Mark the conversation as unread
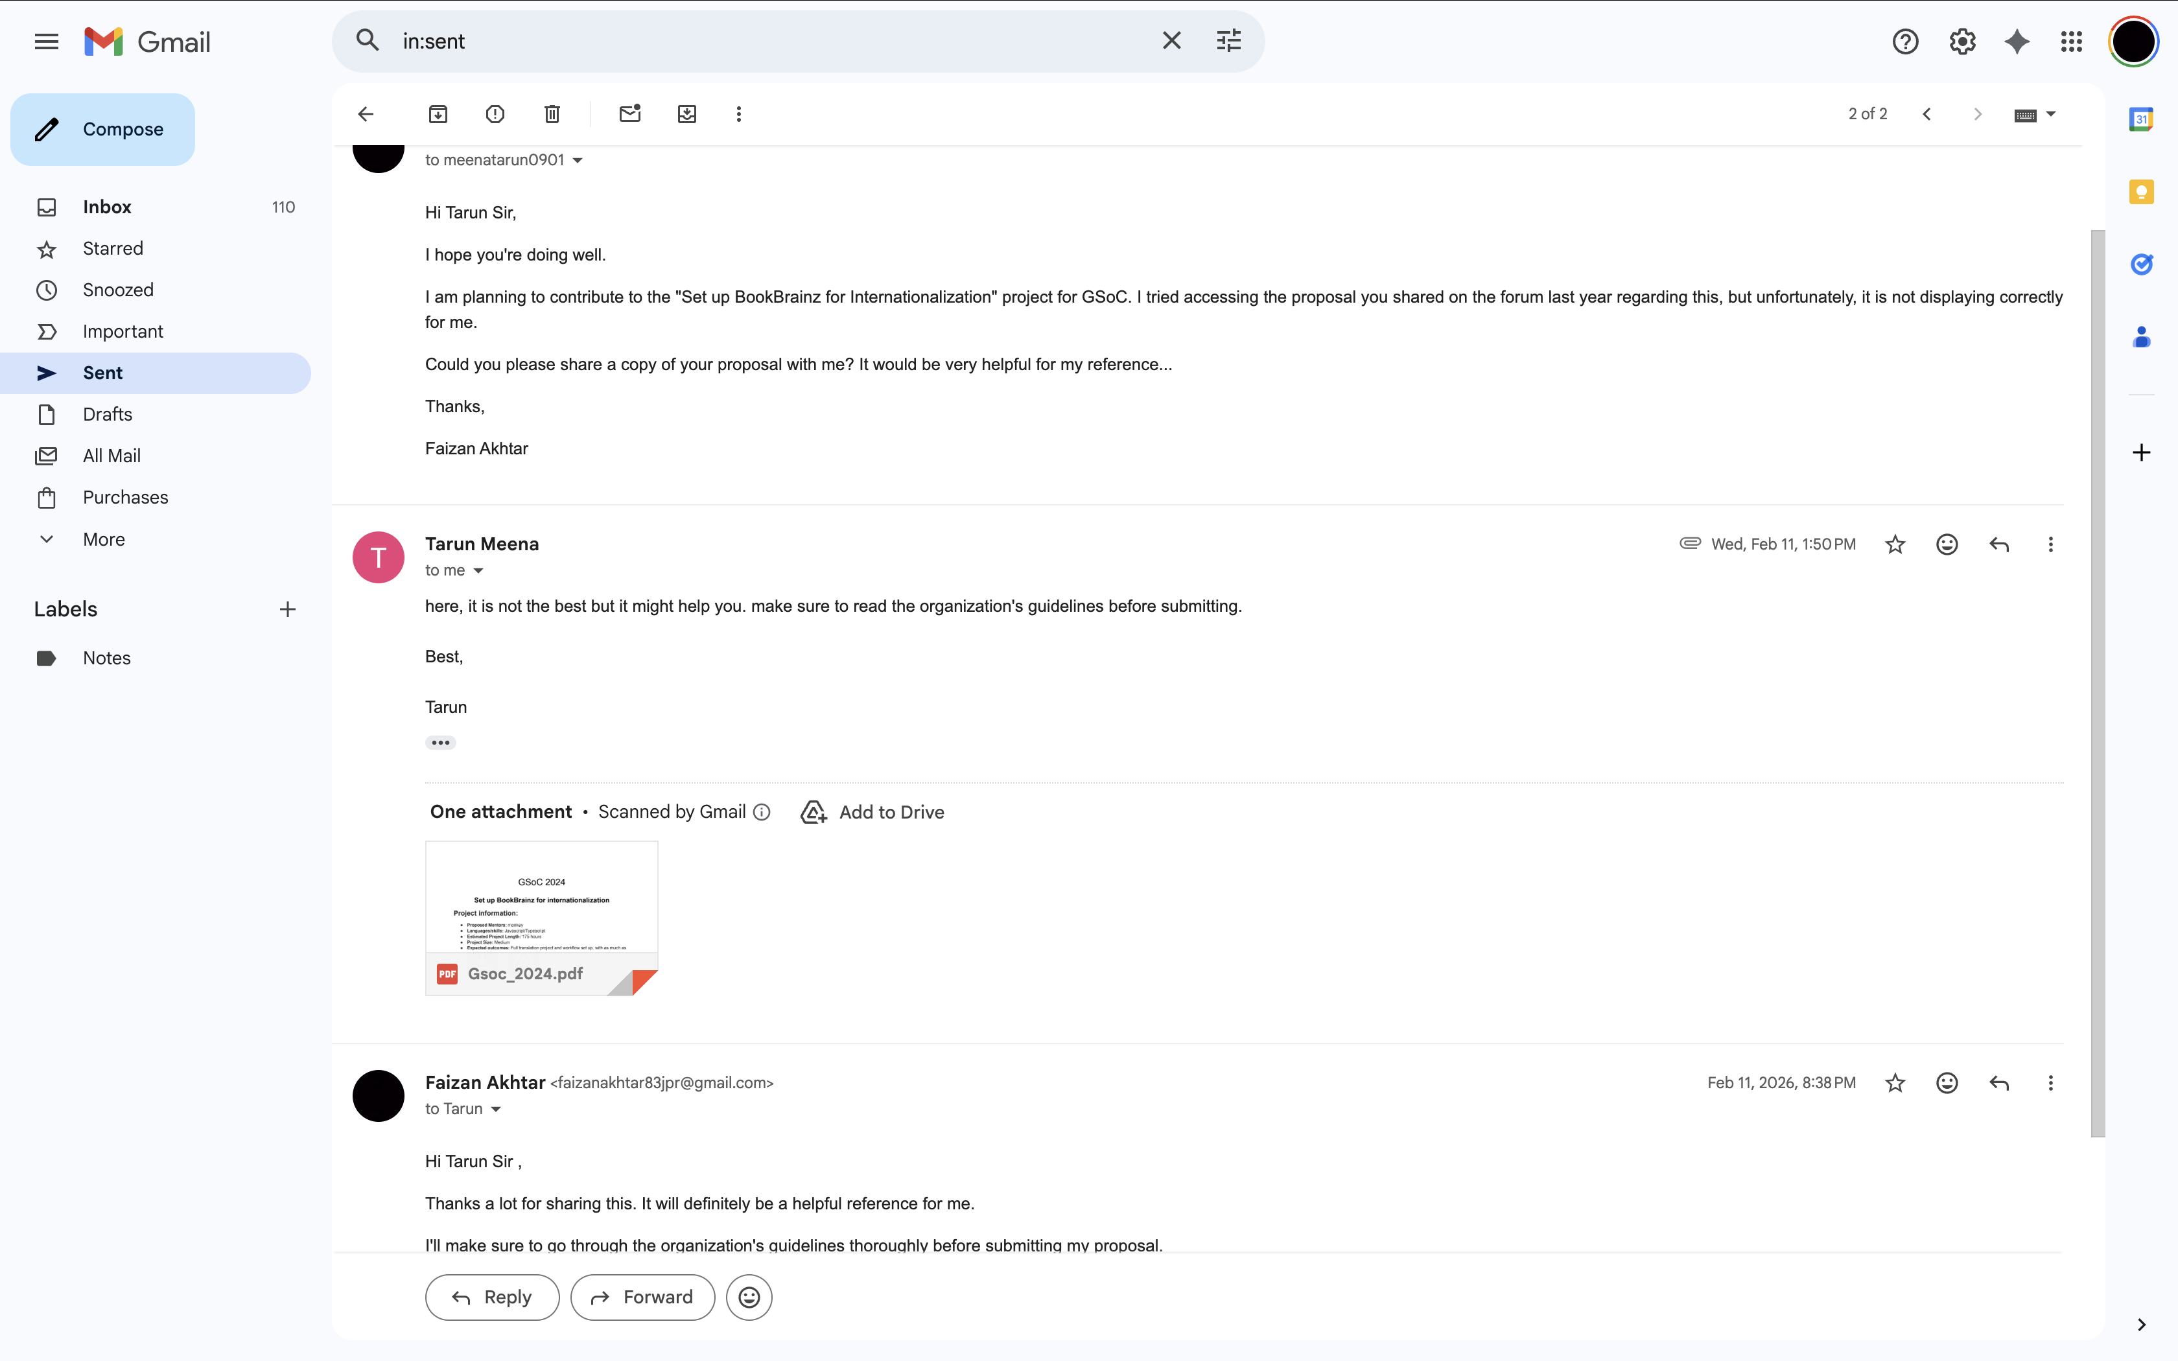The height and width of the screenshot is (1361, 2178). click(x=630, y=114)
